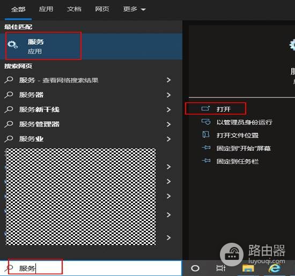Switch to the 文档 tab
Image resolution: width=295 pixels, height=276 pixels.
pos(74,9)
